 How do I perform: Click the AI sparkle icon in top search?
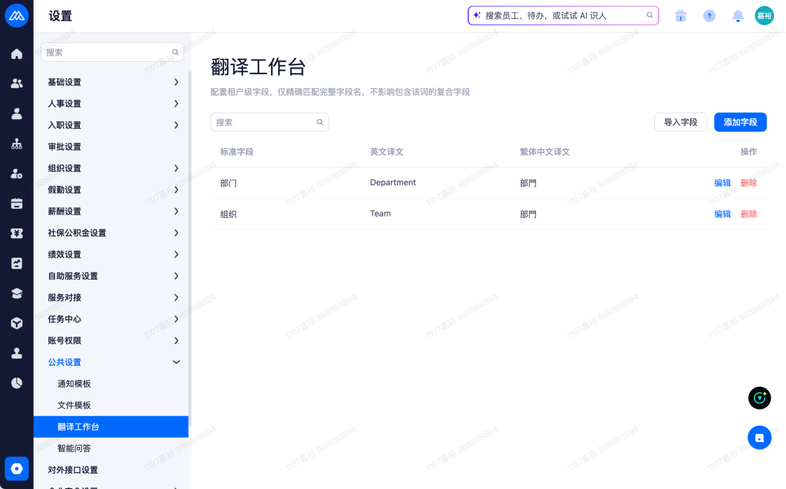476,15
